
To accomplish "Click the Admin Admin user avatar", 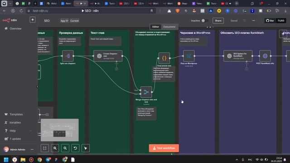I will [6, 149].
